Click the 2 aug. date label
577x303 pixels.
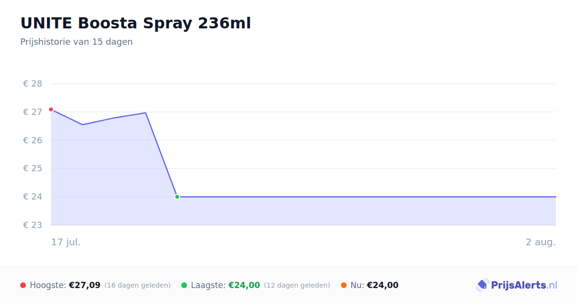(540, 242)
